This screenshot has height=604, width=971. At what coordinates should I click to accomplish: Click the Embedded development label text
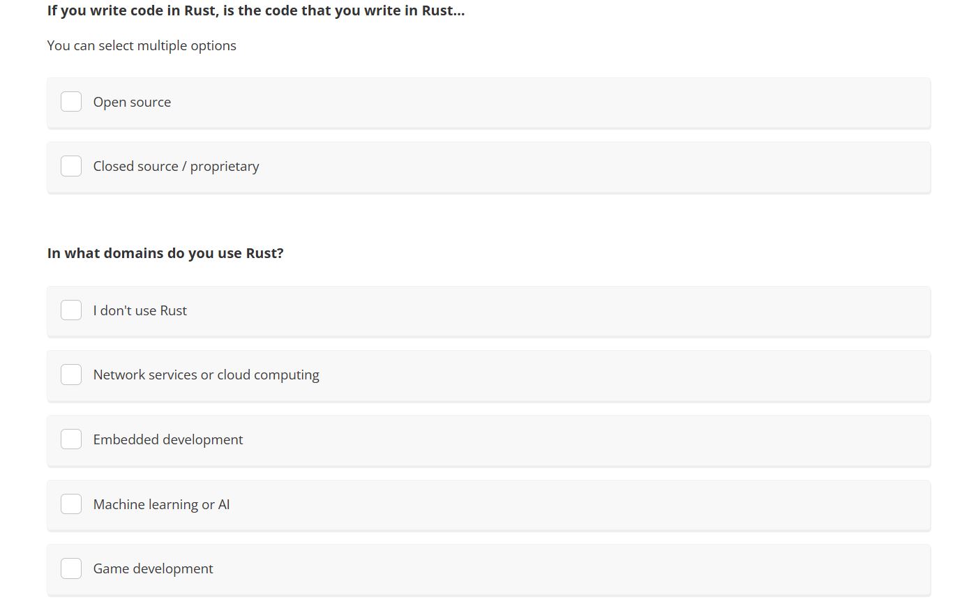click(168, 439)
